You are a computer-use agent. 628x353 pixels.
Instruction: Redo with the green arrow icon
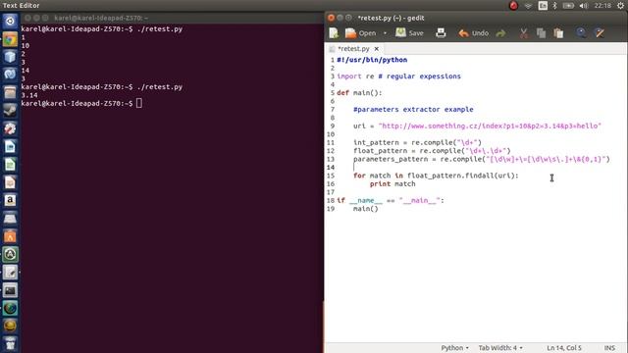click(x=500, y=33)
